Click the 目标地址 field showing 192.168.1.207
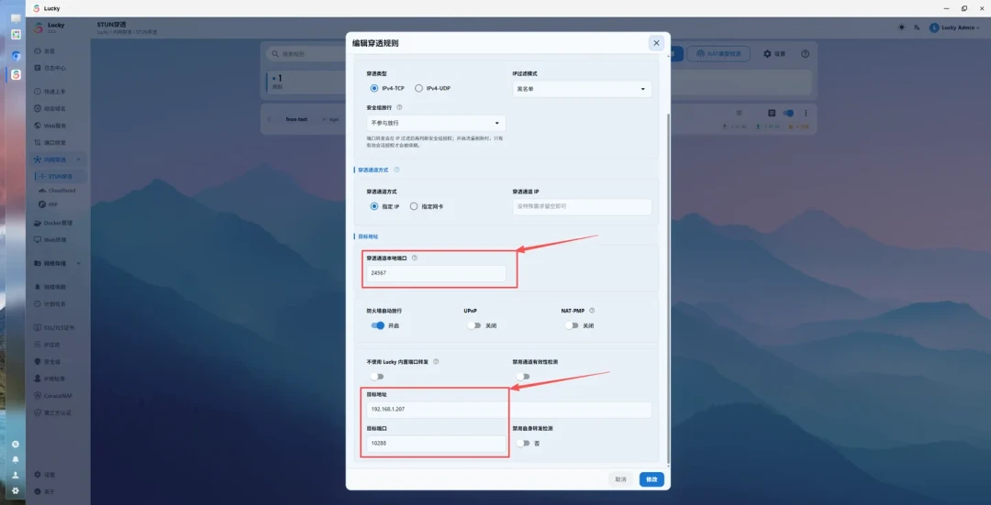The width and height of the screenshot is (991, 505). click(x=508, y=409)
